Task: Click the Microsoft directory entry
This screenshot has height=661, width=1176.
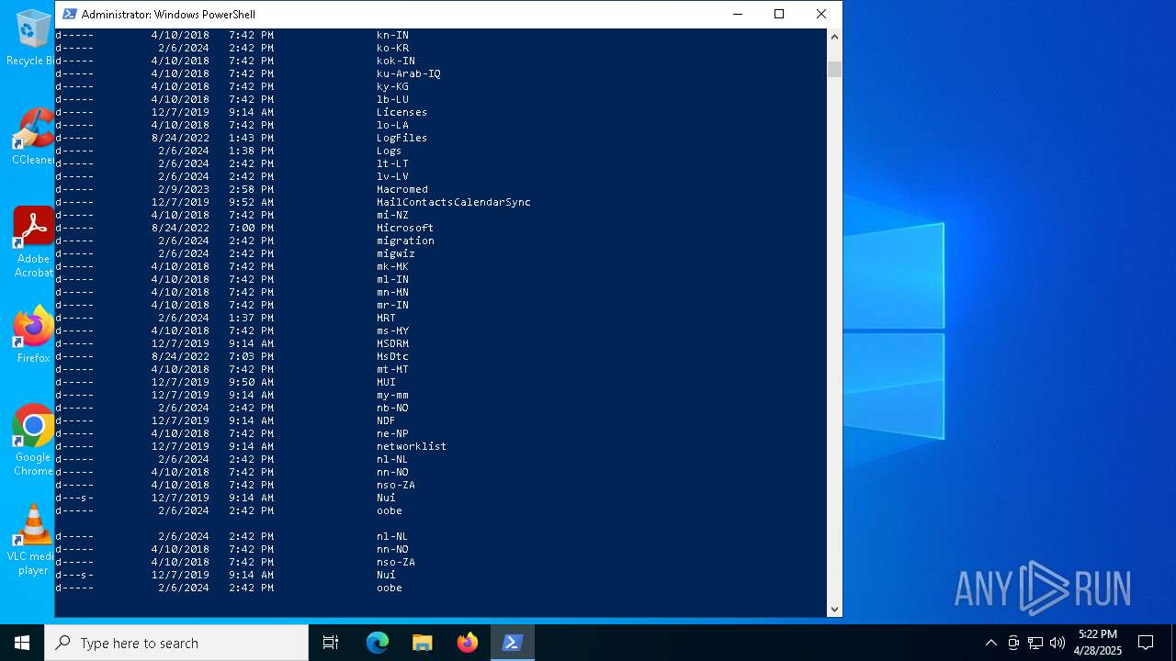Action: click(404, 228)
